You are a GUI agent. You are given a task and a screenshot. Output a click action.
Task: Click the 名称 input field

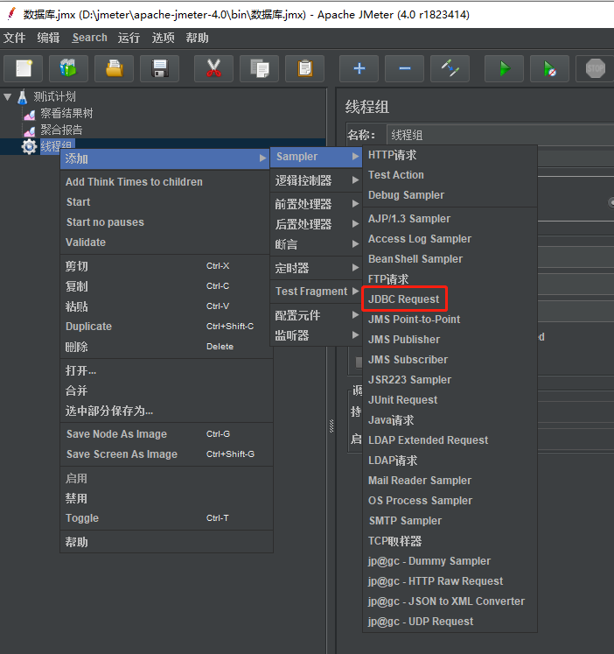point(500,135)
